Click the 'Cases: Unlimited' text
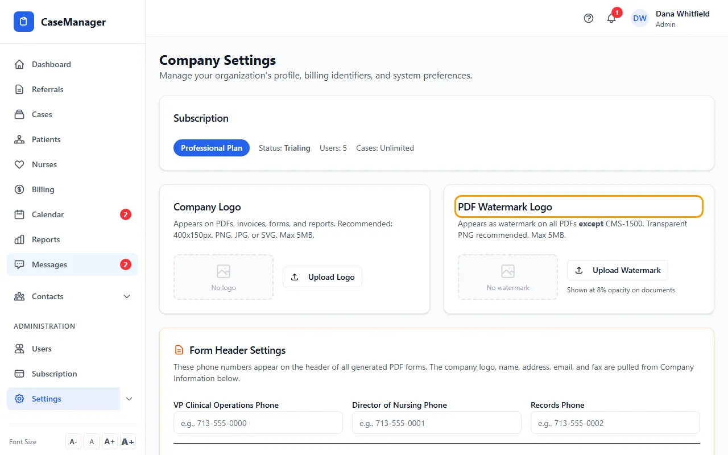Screen dimensions: 728x455 (385, 148)
